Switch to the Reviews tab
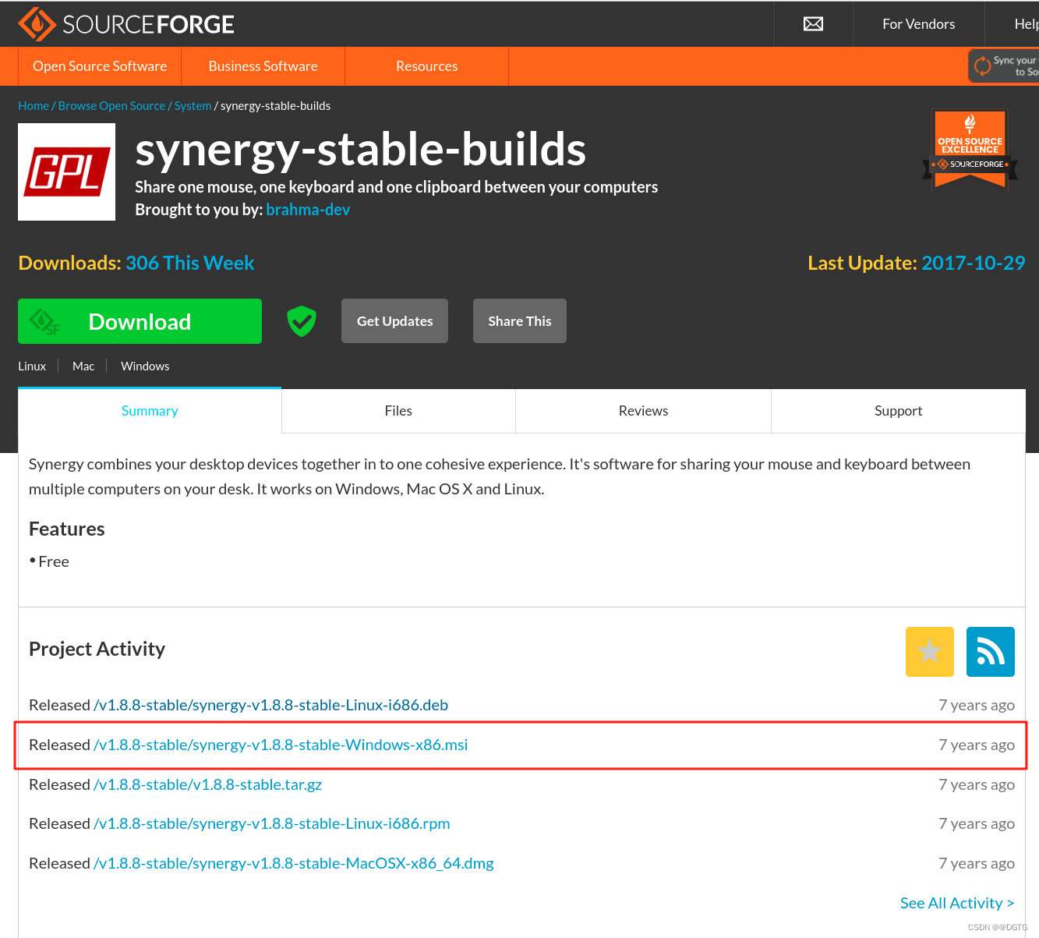1039x938 pixels. [643, 411]
